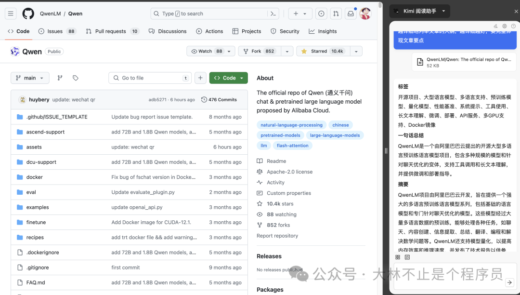Open the attached QwenLM/Qwen document card
This screenshot has height=295, width=520.
464,62
